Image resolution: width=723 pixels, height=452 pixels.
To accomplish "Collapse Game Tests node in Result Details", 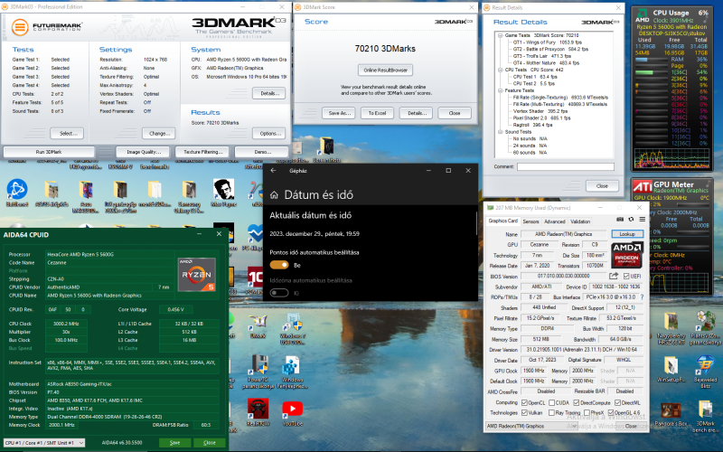I will (x=500, y=35).
